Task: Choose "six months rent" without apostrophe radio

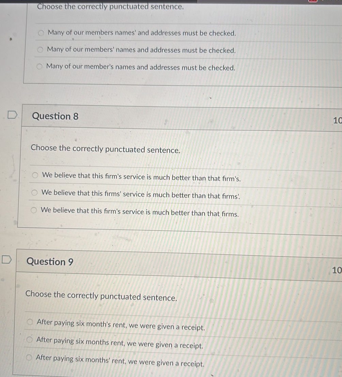Action: click(x=29, y=340)
